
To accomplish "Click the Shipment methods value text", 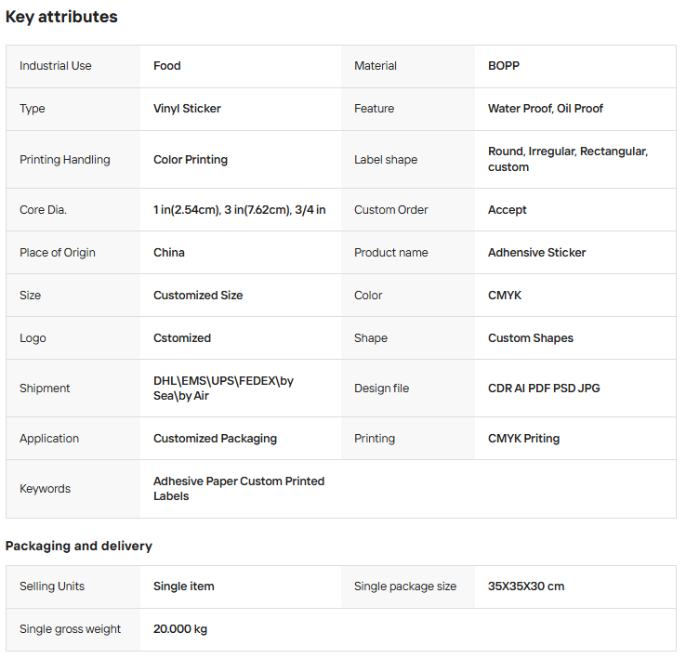I will point(223,389).
